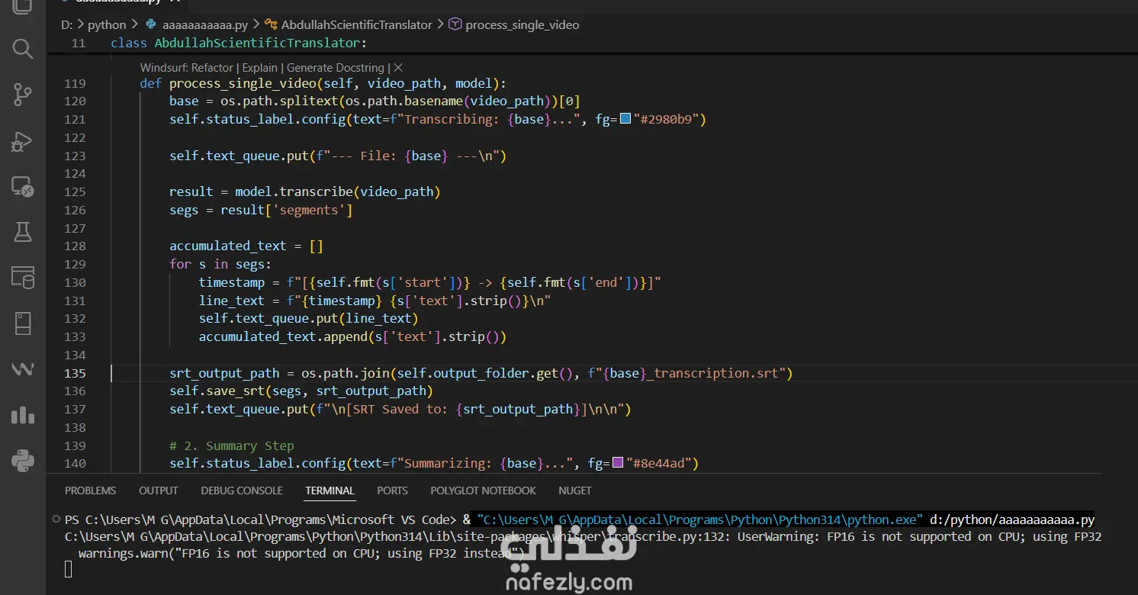Click the python.exe path in the terminal

click(x=701, y=519)
